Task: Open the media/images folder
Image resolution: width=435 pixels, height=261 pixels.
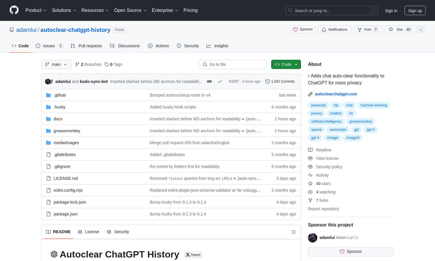Action: 66,143
